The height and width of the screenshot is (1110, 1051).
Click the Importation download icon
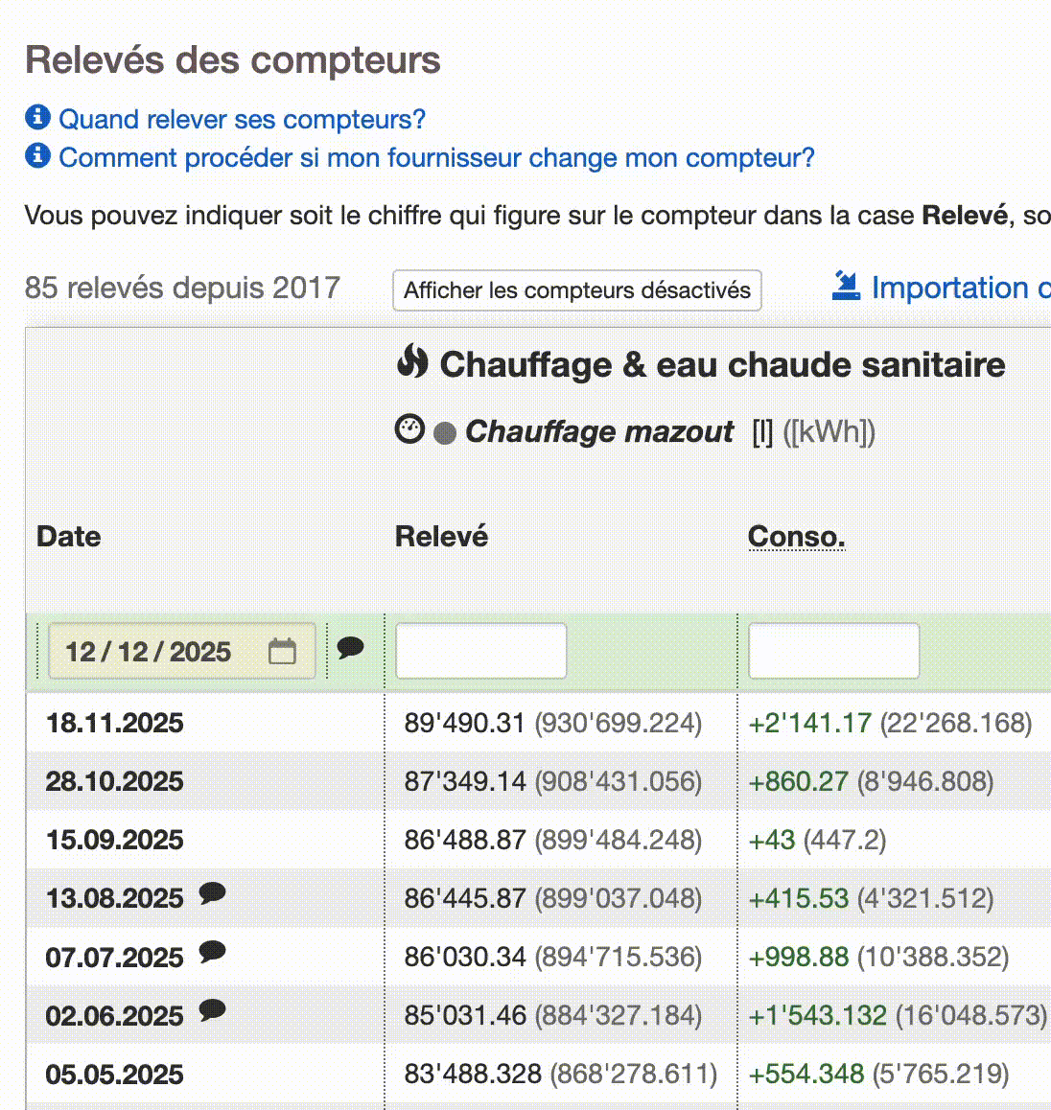846,286
